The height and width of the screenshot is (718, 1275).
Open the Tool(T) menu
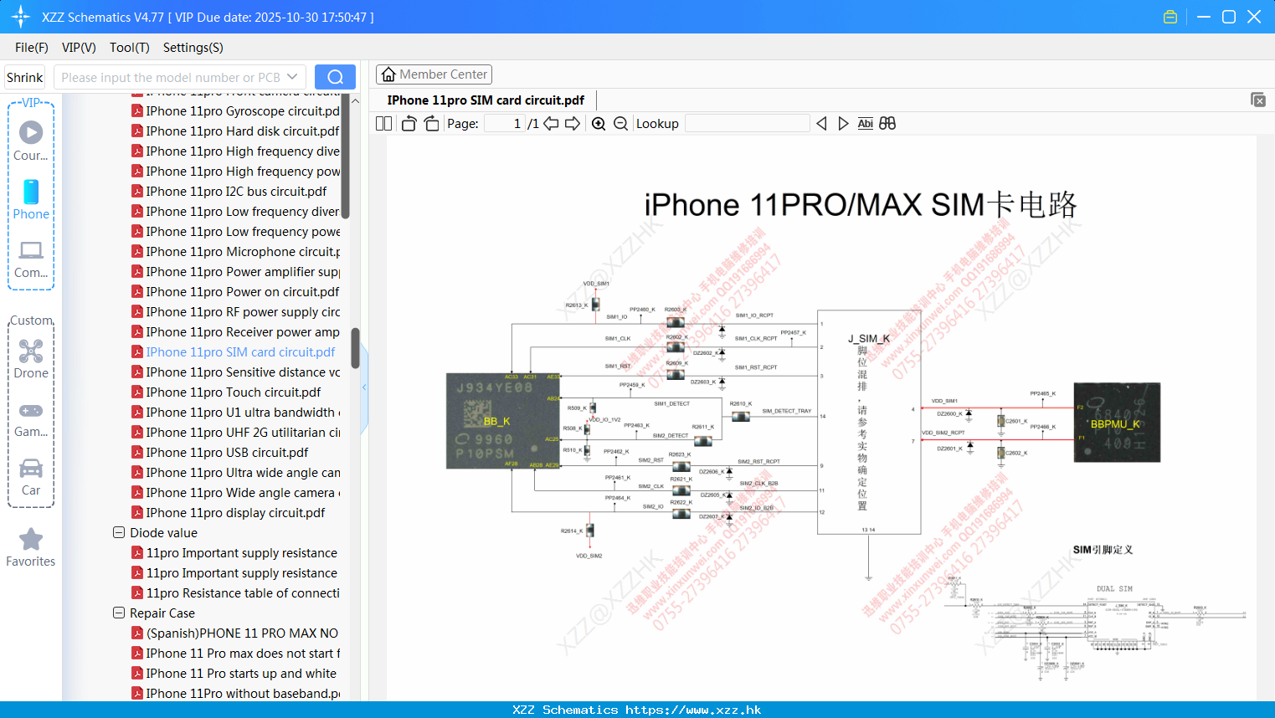130,48
